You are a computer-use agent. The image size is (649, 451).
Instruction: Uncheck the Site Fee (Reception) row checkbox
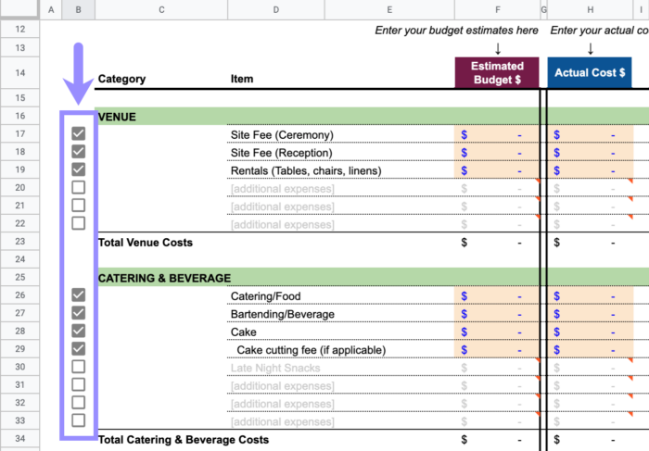pos(78,152)
